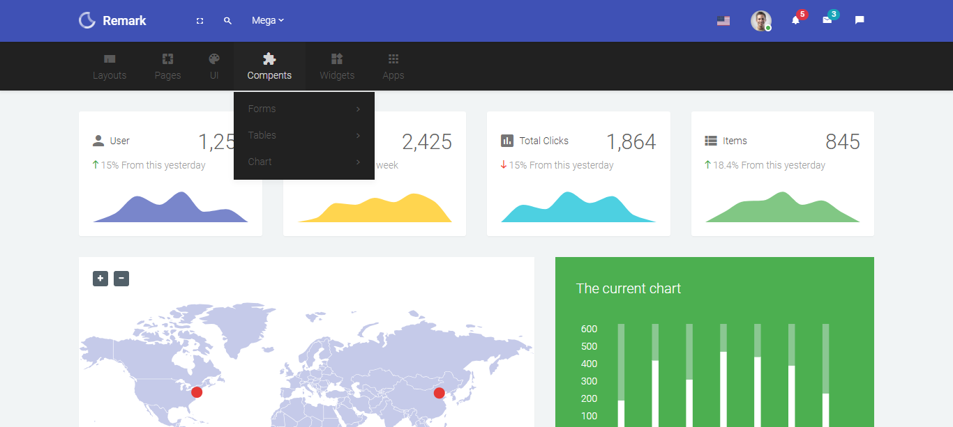Viewport: 953px width, 427px height.
Task: Click the US flag language icon
Action: (723, 21)
